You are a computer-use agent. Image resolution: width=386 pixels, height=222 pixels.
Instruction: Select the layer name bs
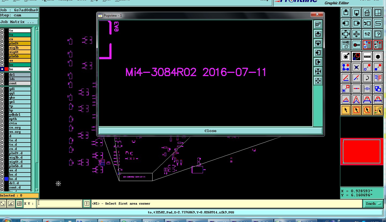pyautogui.click(x=20, y=65)
